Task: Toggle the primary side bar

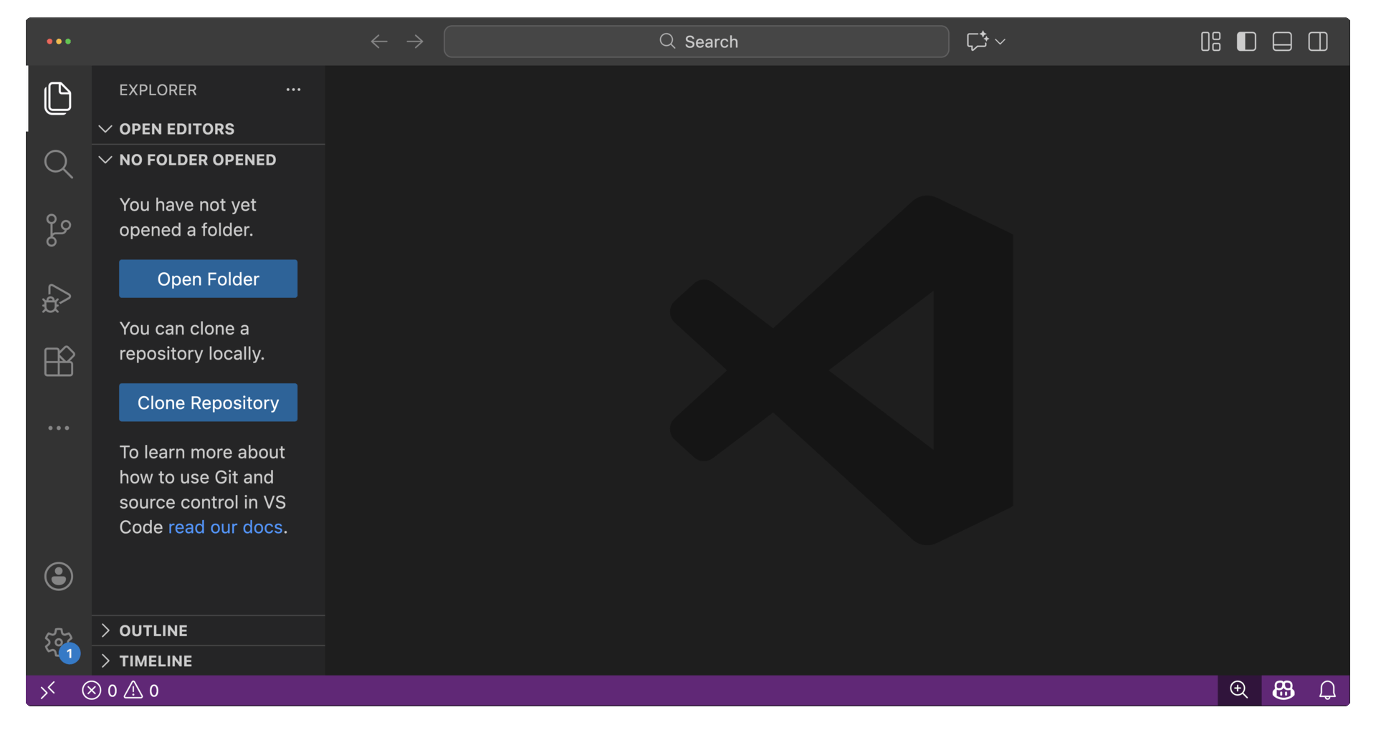Action: pos(1246,42)
